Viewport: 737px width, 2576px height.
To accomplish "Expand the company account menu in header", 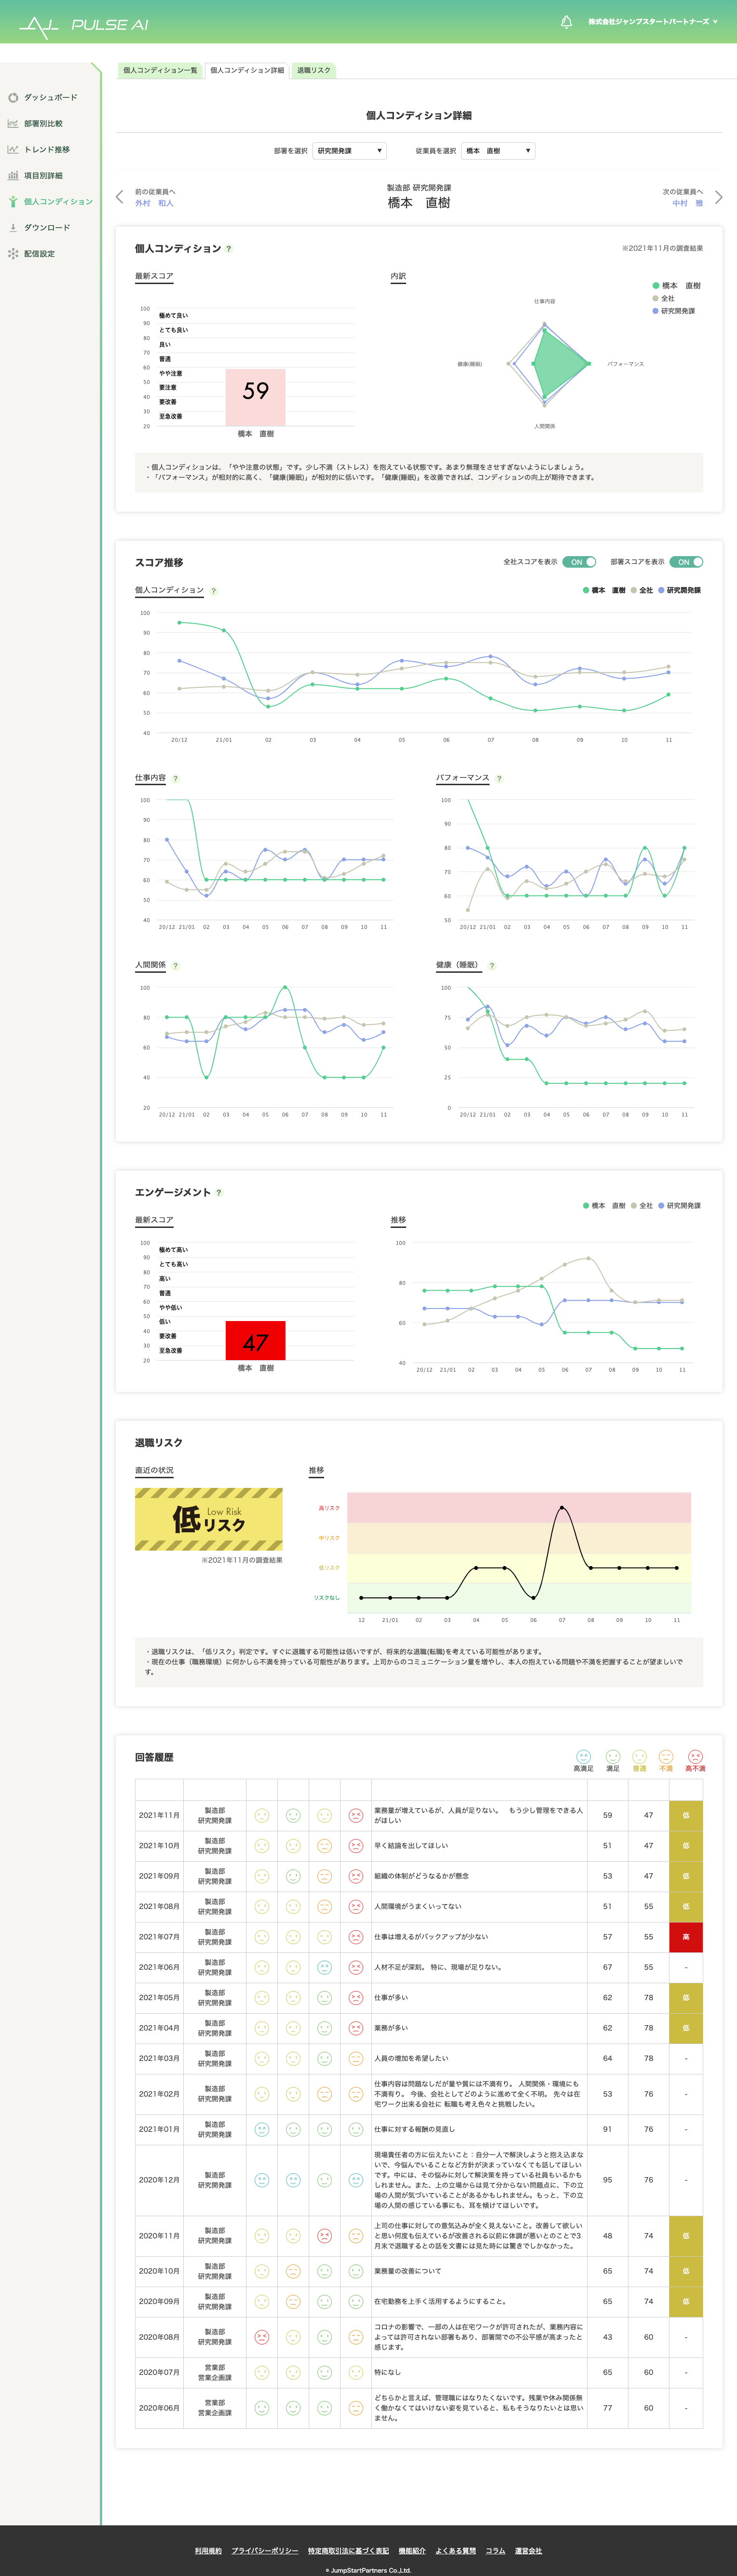I will pos(653,22).
